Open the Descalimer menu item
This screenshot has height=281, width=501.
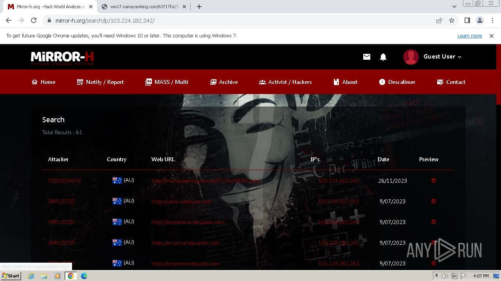[397, 82]
